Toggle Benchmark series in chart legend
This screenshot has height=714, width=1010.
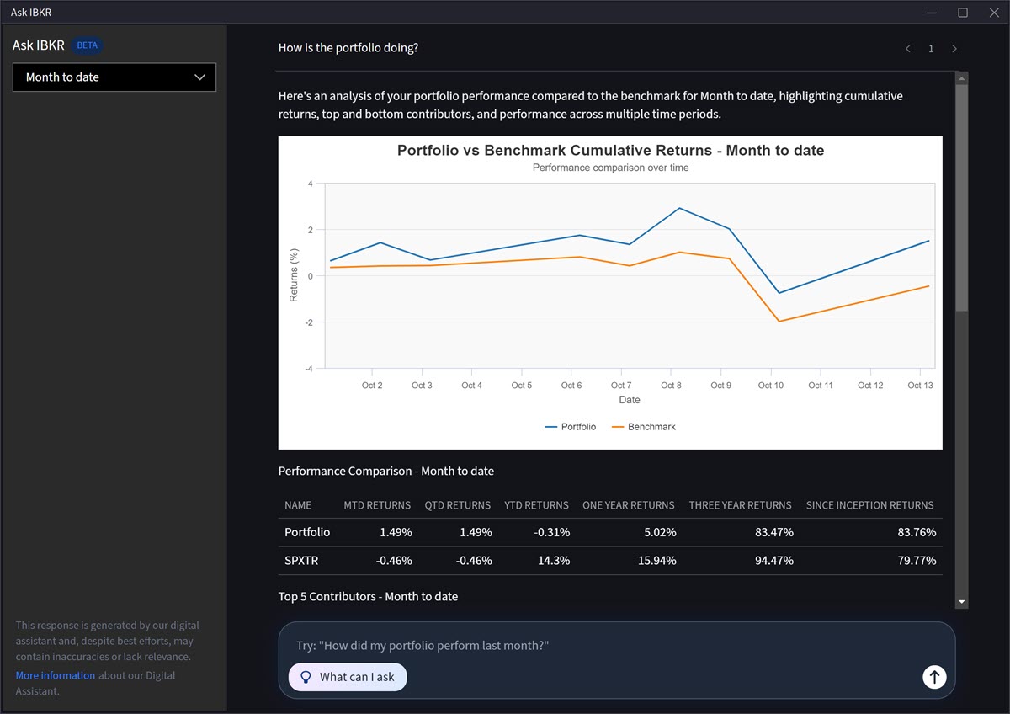click(x=643, y=427)
